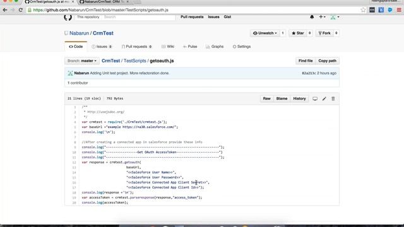This screenshot has height=227, width=404.
Task: Open commit 82a213c link
Action: [x=309, y=73]
